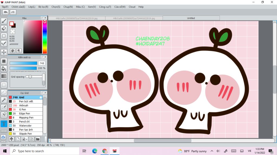Click the brush size 748 field
This screenshot has height=155, width=277.
click(42, 63)
